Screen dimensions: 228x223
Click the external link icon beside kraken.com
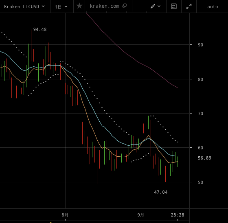tap(125, 6)
